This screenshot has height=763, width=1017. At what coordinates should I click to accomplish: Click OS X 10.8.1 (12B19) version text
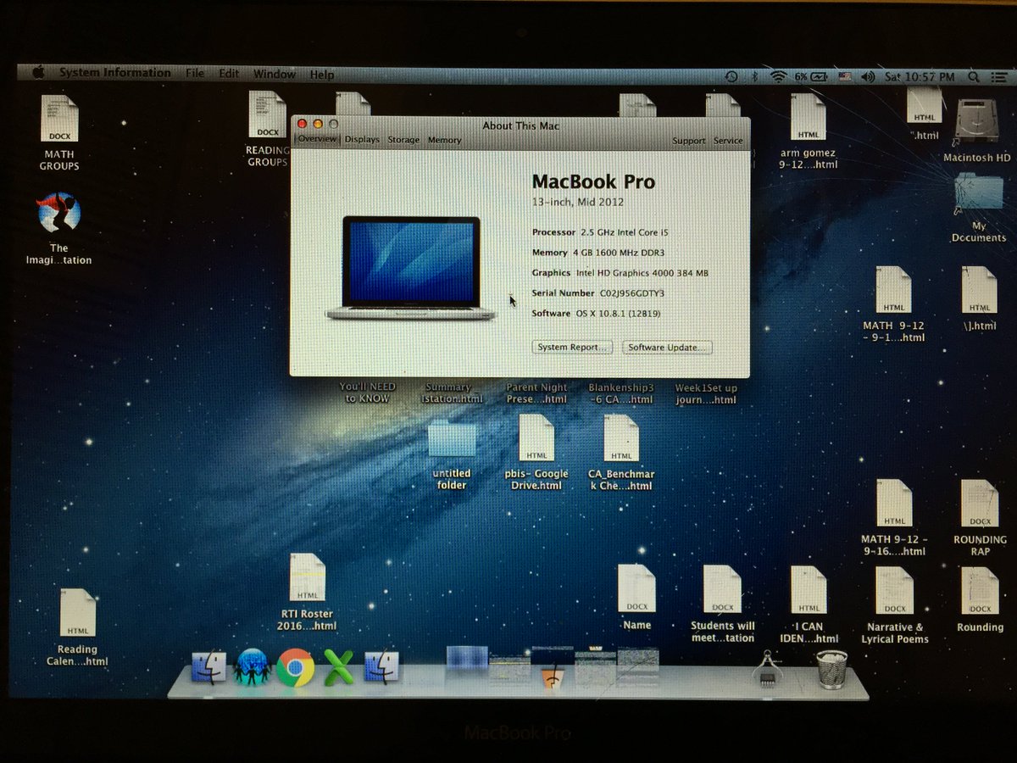[619, 314]
